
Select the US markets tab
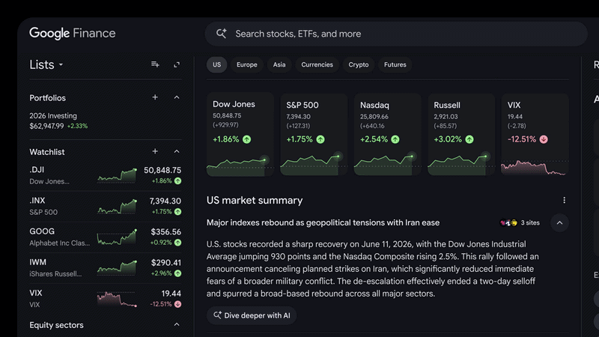click(216, 64)
